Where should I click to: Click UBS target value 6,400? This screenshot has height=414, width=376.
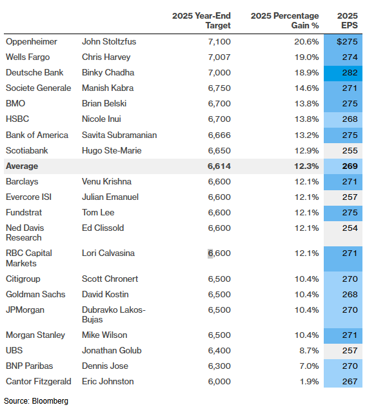[219, 351]
